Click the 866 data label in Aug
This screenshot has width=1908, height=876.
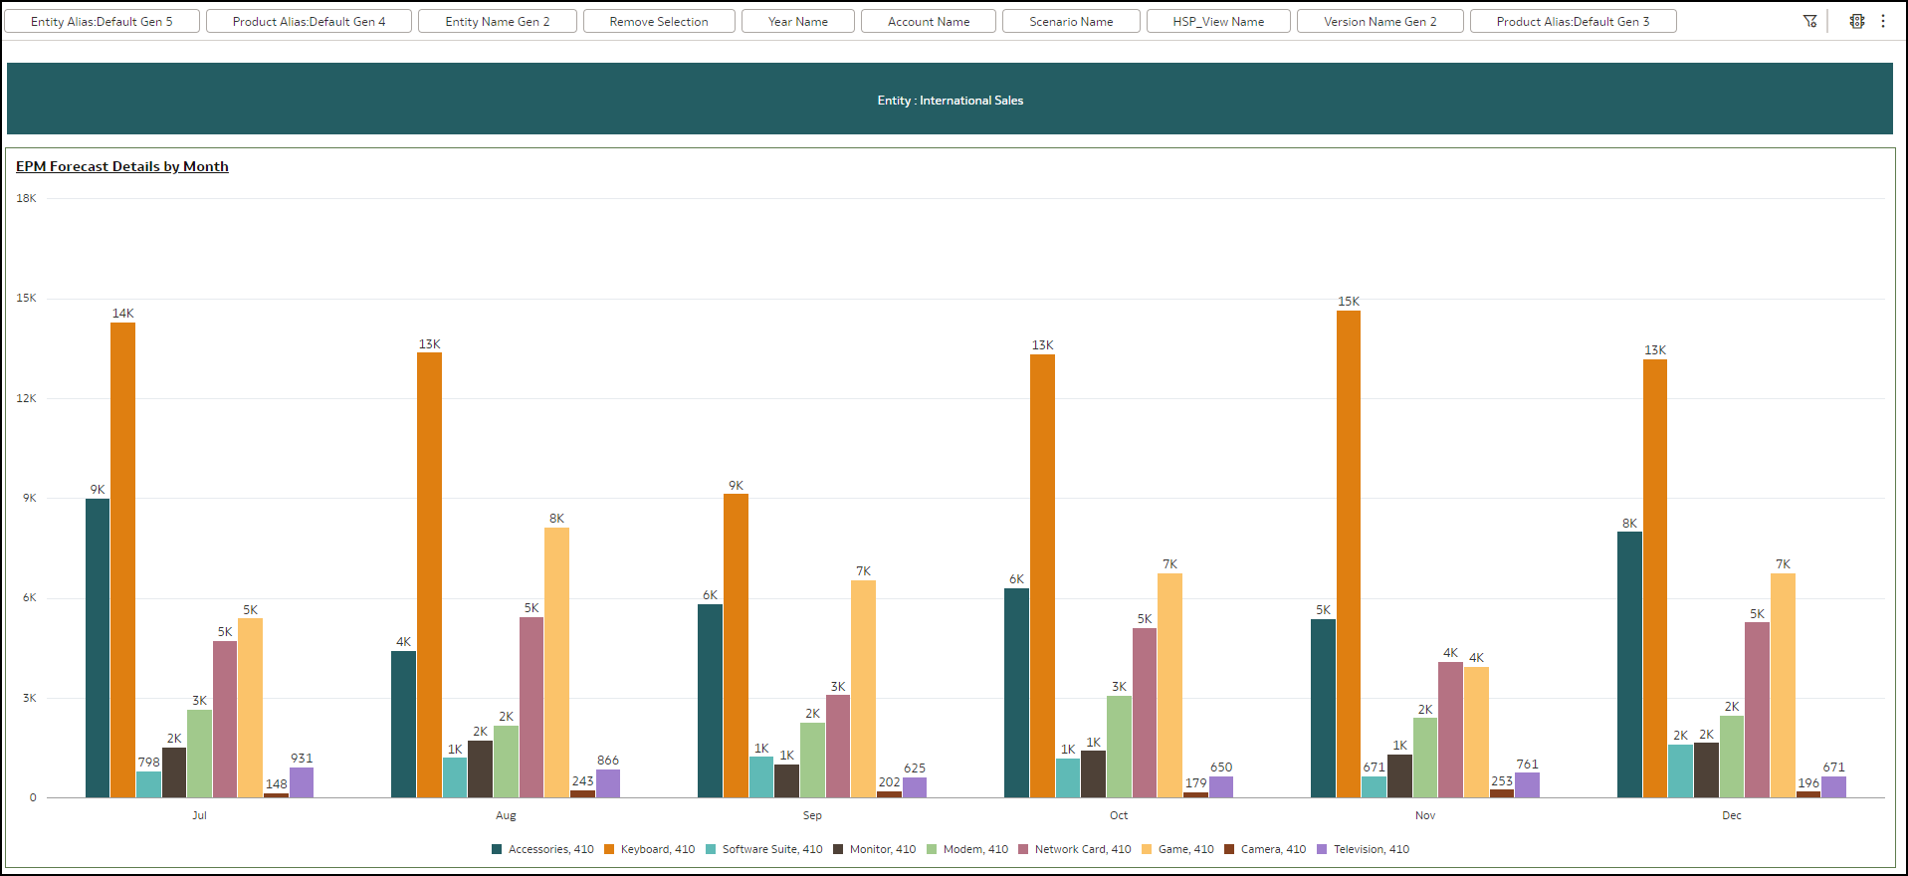tap(608, 761)
